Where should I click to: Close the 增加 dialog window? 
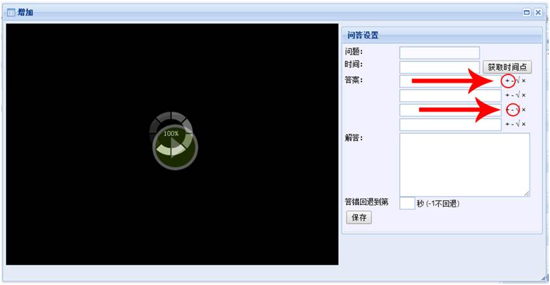(x=538, y=12)
